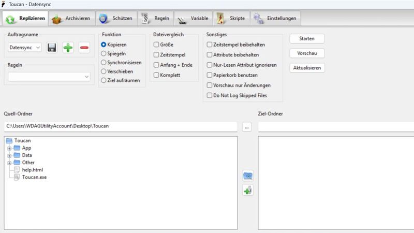Open the Archivieren tab

pos(72,18)
